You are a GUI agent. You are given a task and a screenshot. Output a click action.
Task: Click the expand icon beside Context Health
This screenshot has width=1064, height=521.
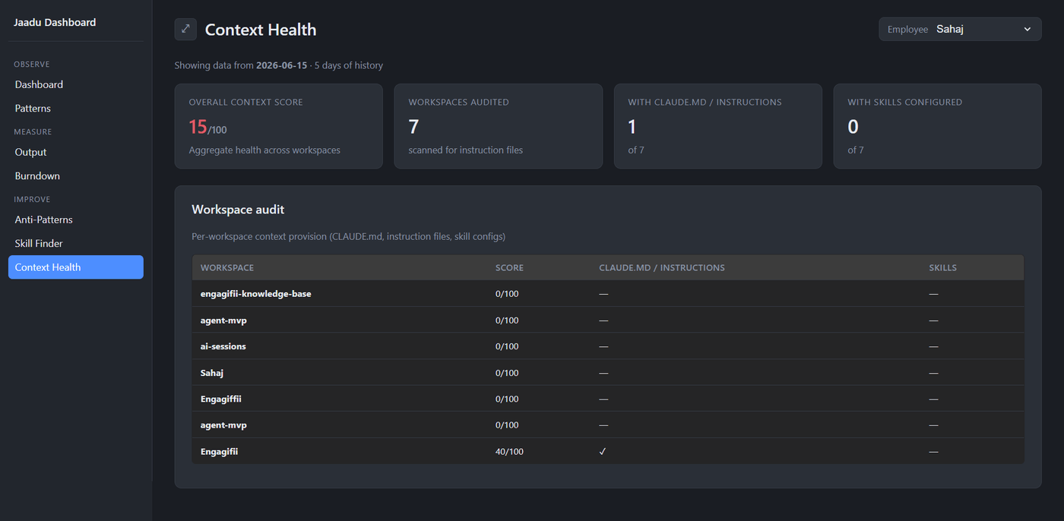185,29
